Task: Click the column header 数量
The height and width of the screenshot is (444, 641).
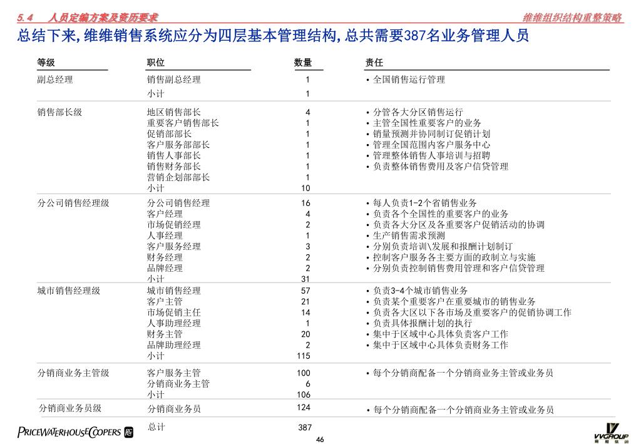Action: 303,63
